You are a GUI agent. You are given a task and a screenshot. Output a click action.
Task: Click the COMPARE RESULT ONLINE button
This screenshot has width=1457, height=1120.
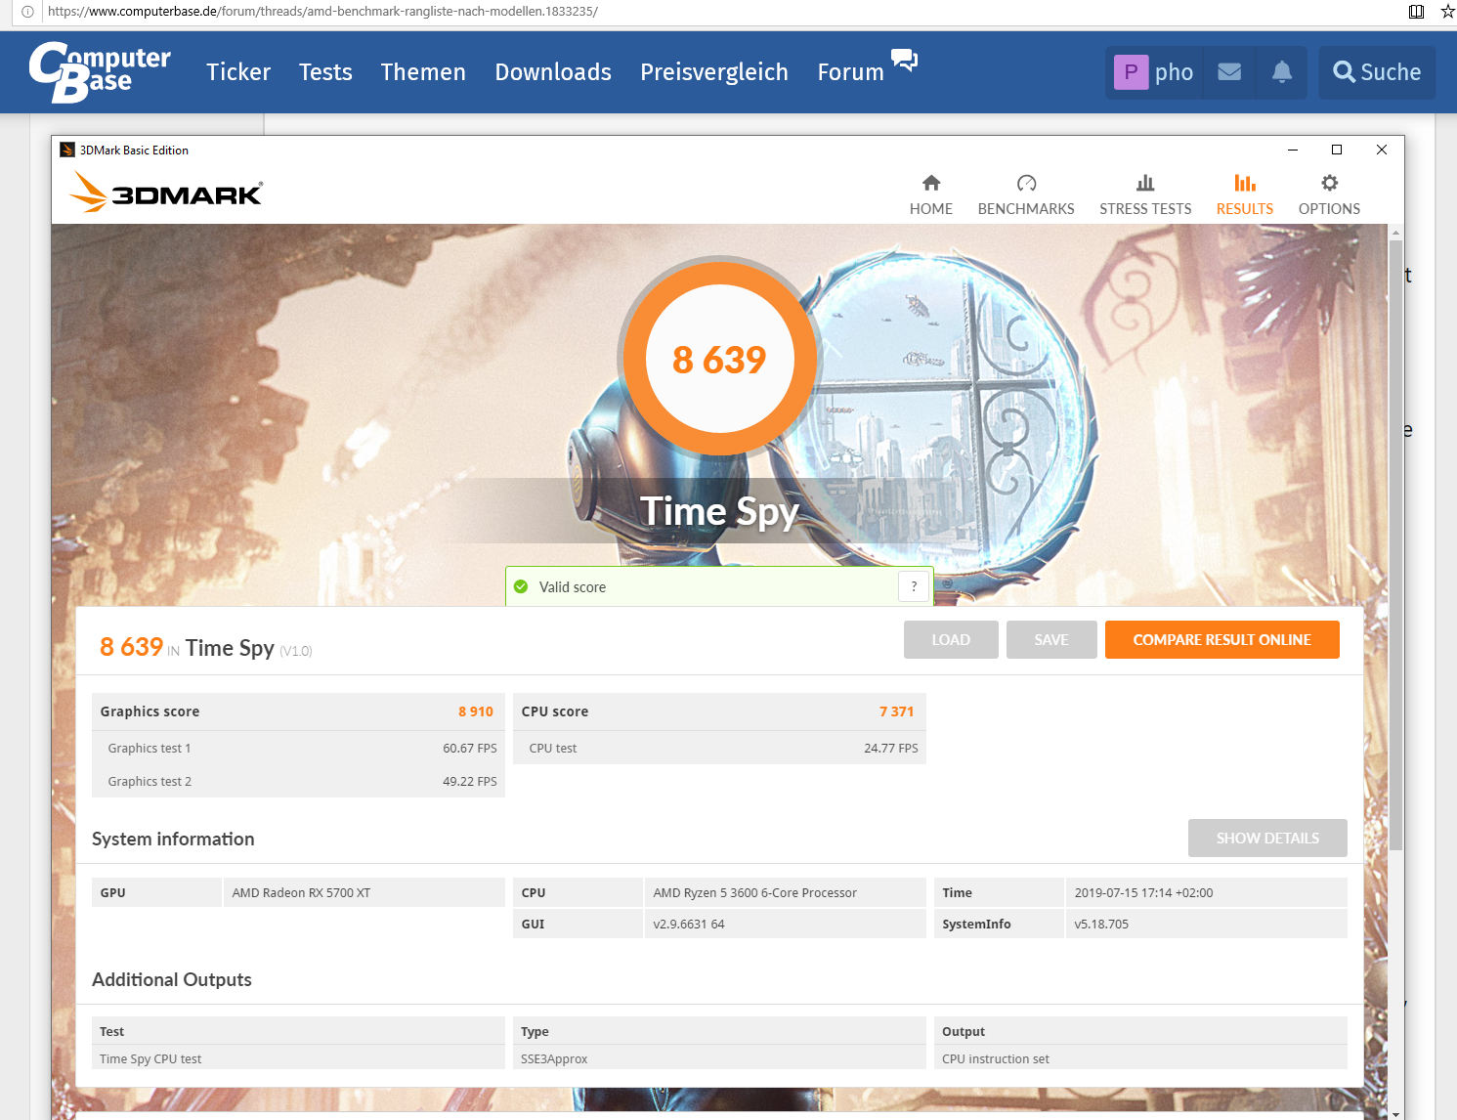[x=1221, y=640]
